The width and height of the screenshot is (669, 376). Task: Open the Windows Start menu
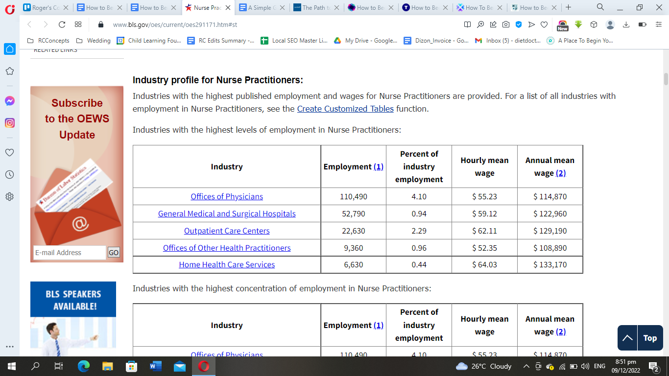(x=12, y=366)
